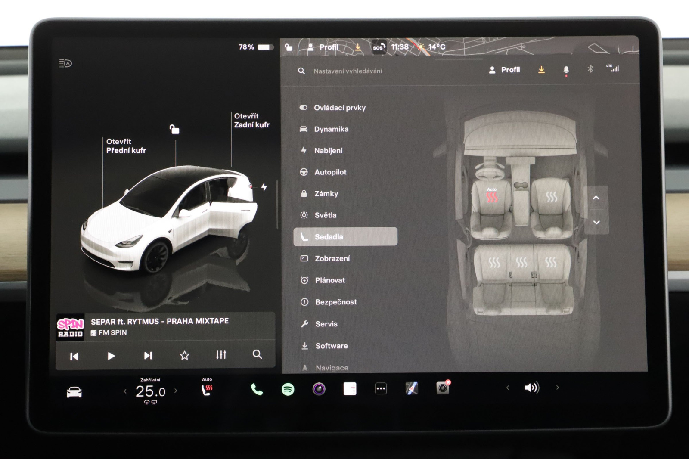The width and height of the screenshot is (689, 459).
Task: Open the Spotify app
Action: pyautogui.click(x=288, y=389)
